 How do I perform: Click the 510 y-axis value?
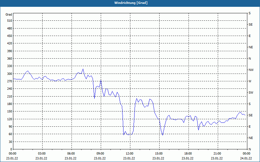[10, 21]
